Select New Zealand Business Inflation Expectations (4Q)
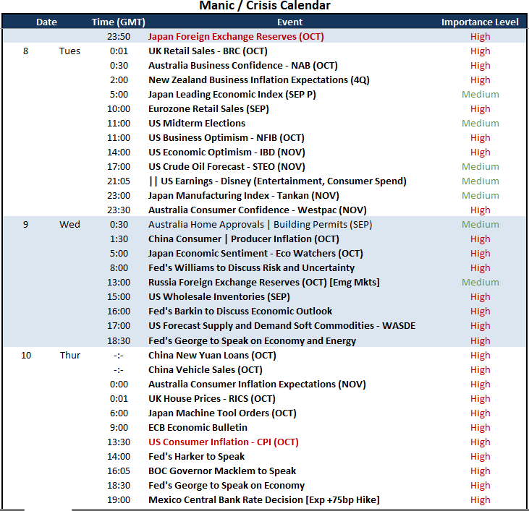The width and height of the screenshot is (529, 511). click(259, 80)
